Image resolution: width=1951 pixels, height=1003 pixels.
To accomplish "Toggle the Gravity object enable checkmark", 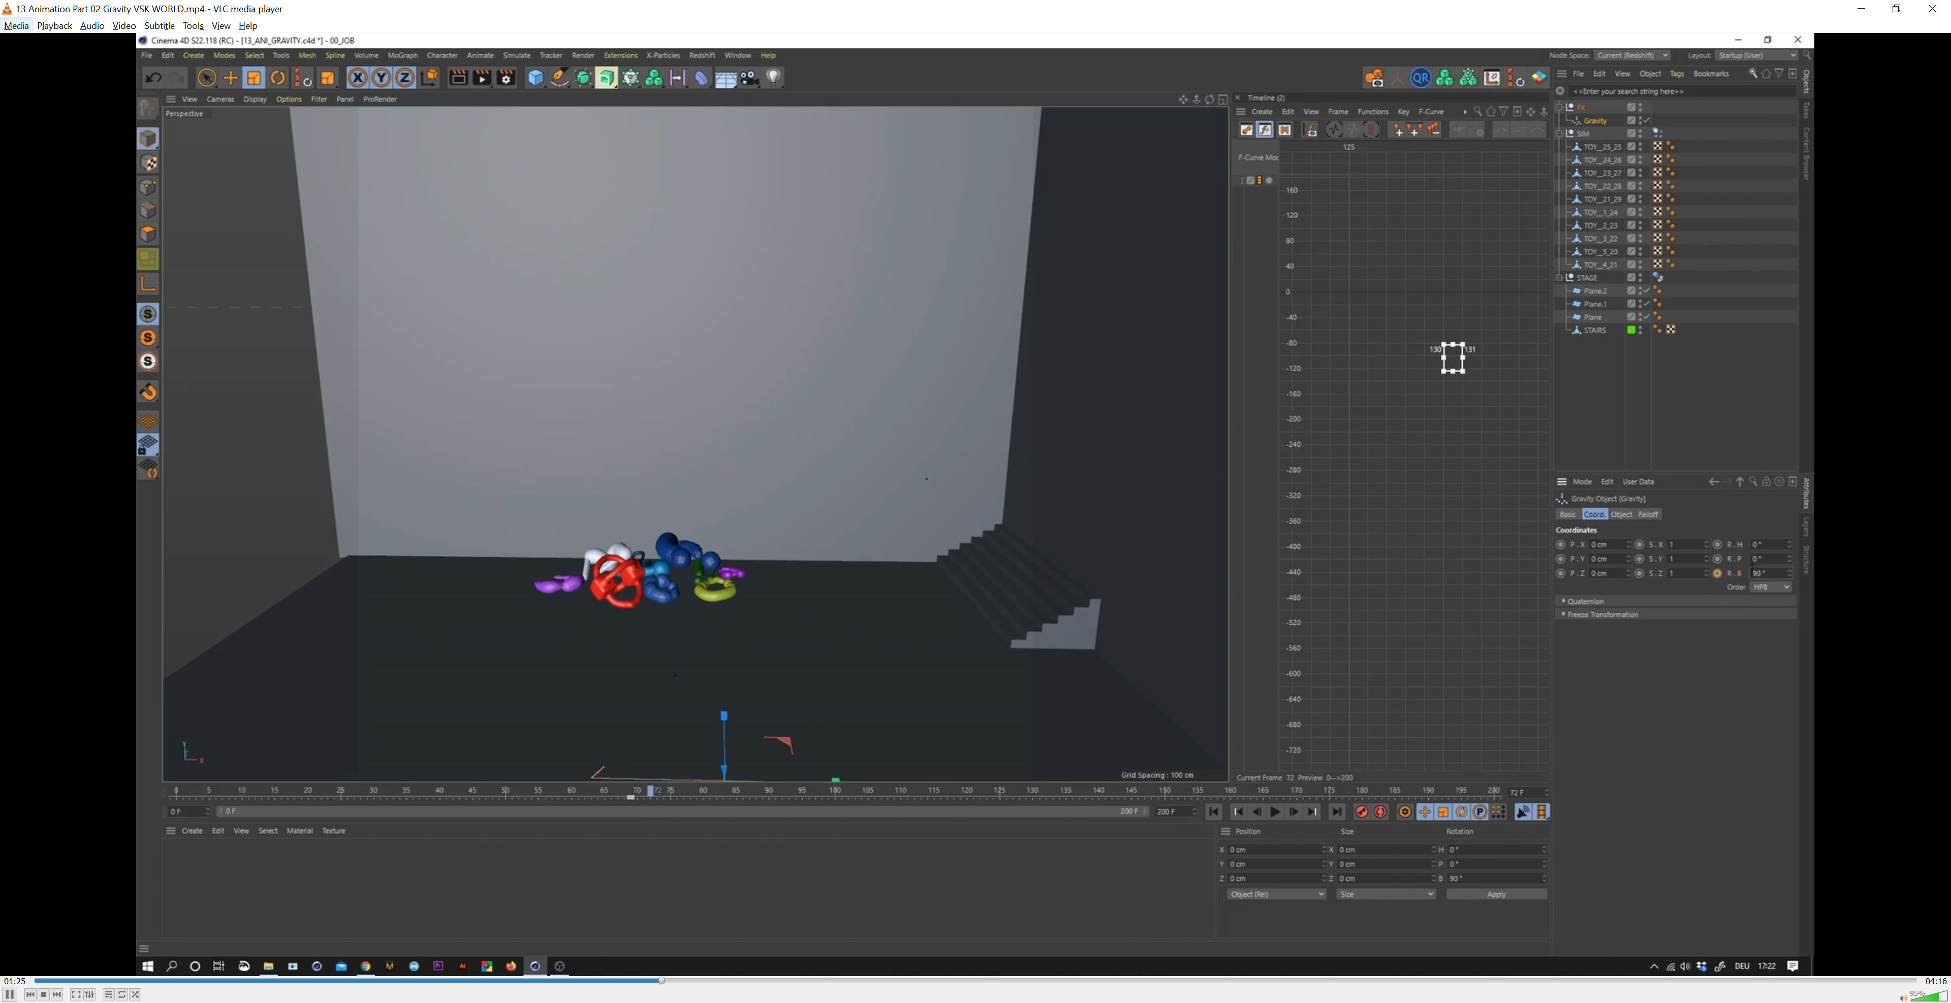I will tap(1647, 121).
